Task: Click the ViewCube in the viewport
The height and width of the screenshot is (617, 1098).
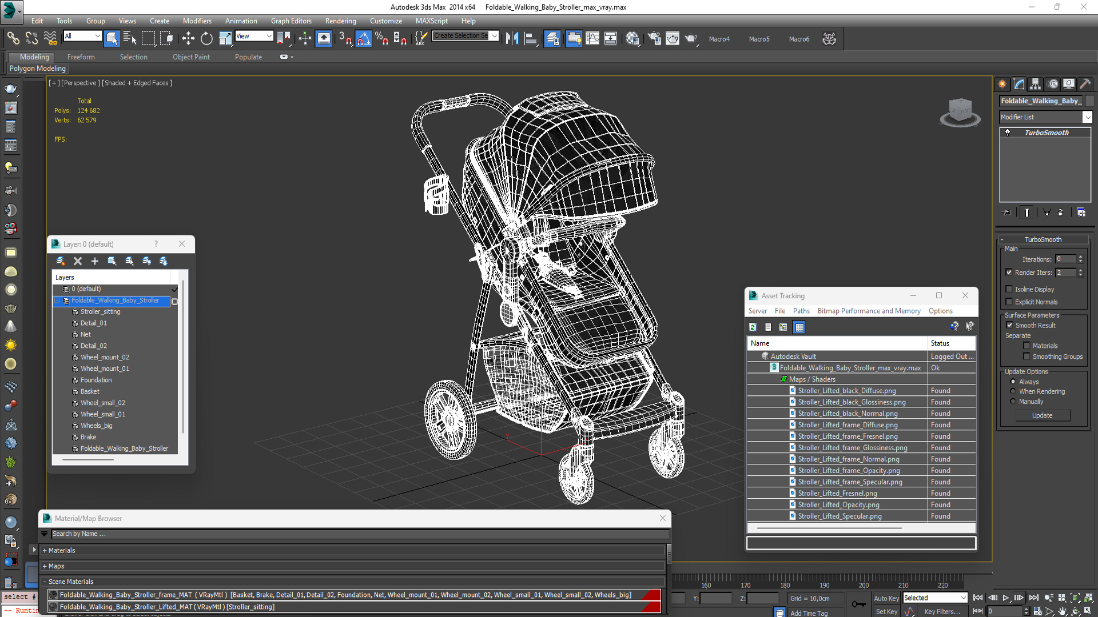Action: click(x=960, y=111)
